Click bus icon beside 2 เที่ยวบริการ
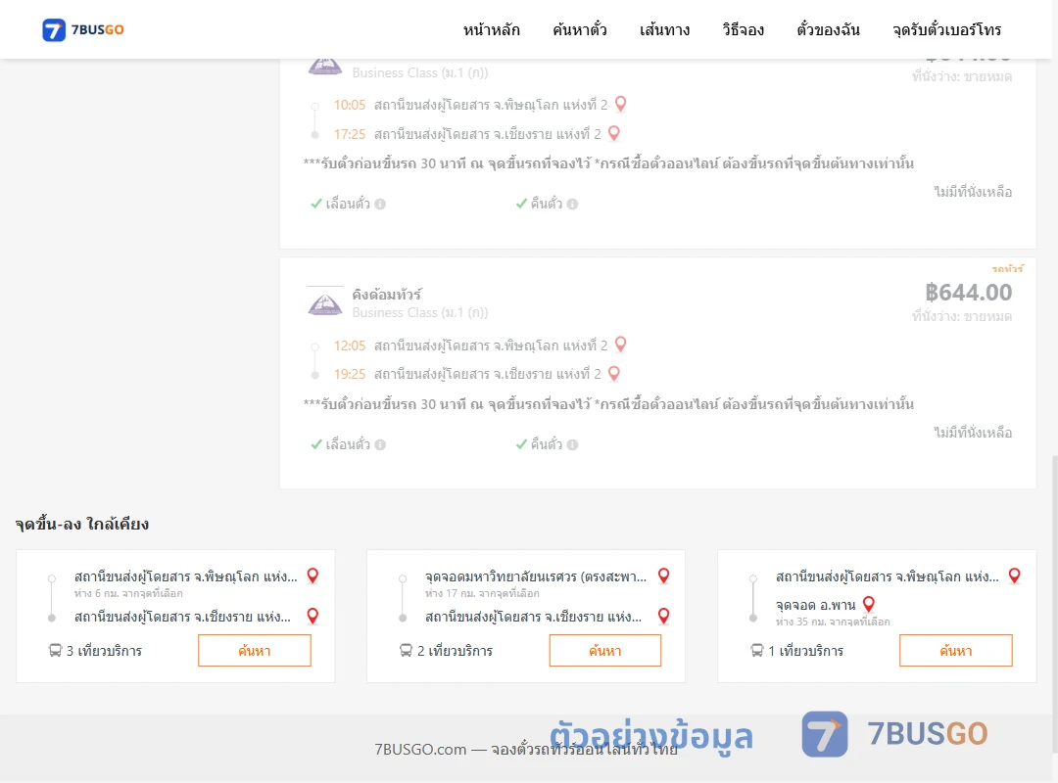The image size is (1058, 783). [406, 651]
